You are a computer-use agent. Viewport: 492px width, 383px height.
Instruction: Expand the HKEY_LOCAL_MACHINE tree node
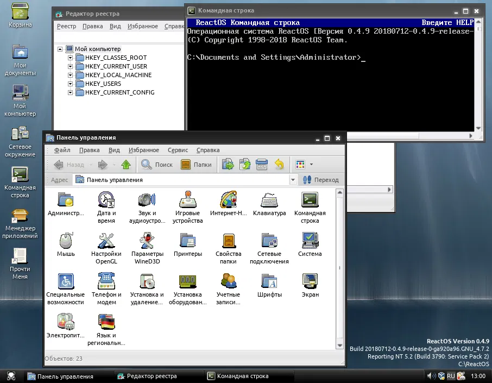click(70, 75)
